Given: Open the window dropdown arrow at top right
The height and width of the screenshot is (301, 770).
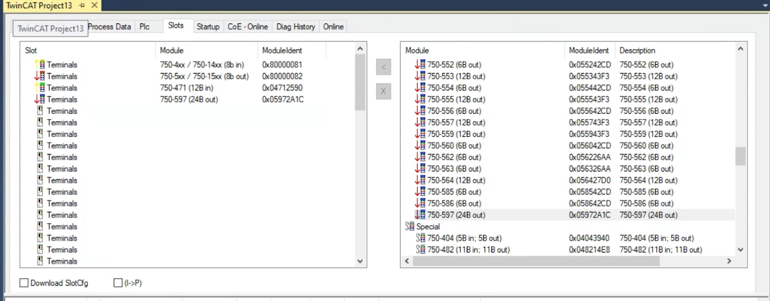Looking at the screenshot, I should coord(765,5).
